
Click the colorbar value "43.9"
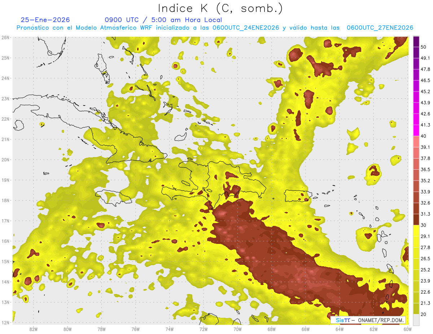425,103
